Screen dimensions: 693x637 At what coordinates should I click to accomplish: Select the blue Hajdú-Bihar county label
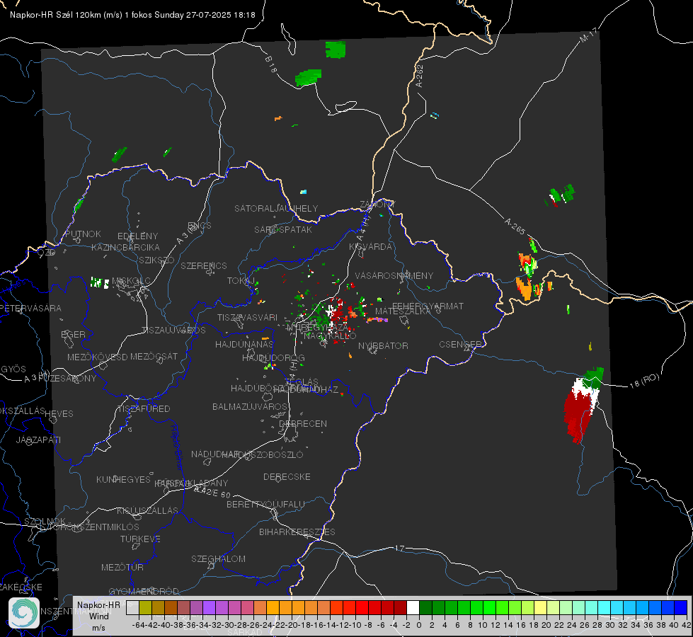pos(177,447)
